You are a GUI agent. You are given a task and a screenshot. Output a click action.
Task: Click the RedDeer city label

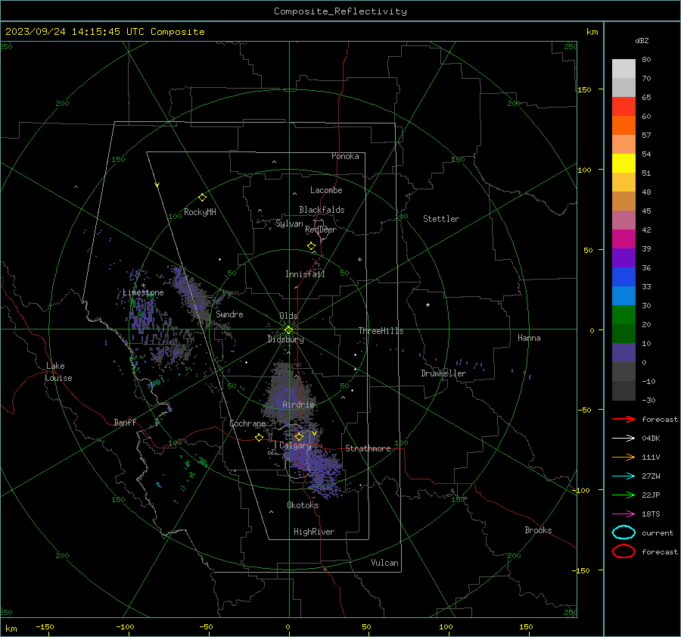point(321,230)
